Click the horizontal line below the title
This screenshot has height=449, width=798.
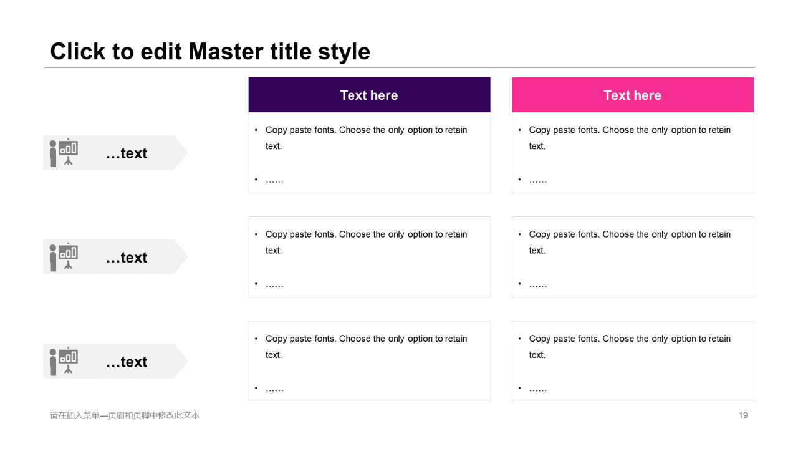pos(399,67)
